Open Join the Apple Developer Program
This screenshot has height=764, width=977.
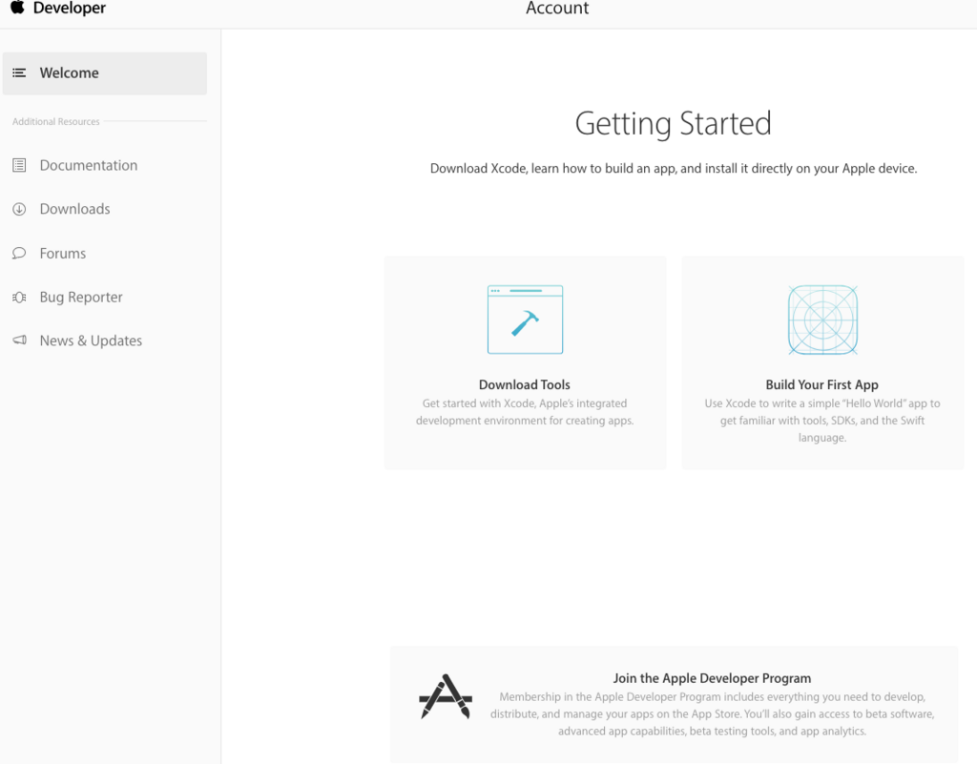click(x=712, y=678)
